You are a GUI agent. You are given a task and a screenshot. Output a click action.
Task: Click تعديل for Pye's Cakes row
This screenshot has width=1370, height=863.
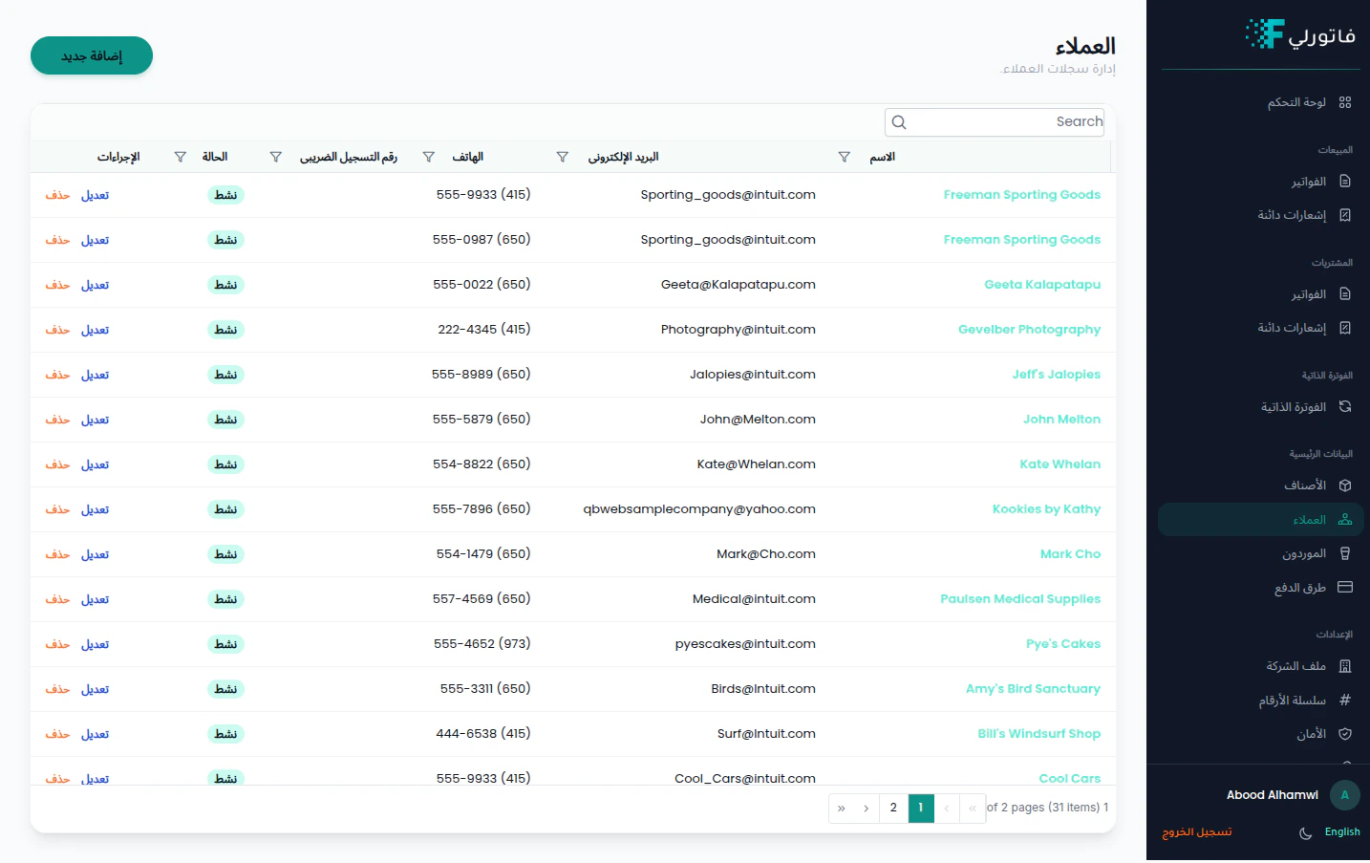(95, 644)
